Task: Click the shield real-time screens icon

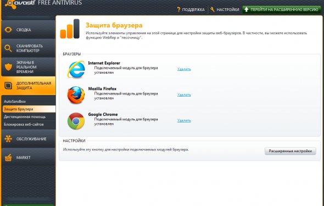Action: 8,67
